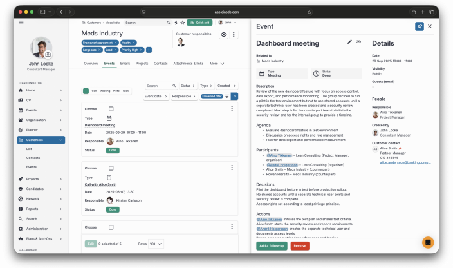Check the Choose box for Dashboard meeting
Image resolution: width=453 pixels, height=268 pixels.
click(x=111, y=109)
